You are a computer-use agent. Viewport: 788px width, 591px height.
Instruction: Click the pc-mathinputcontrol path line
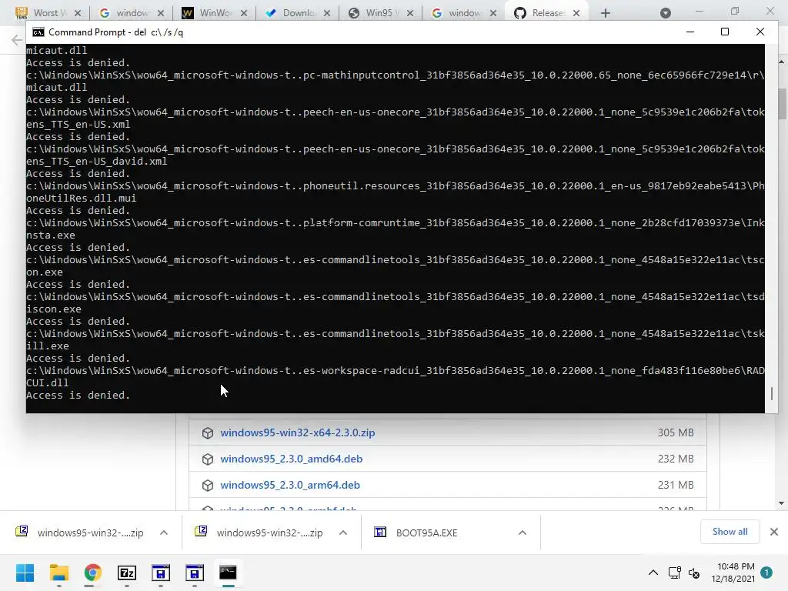[396, 75]
